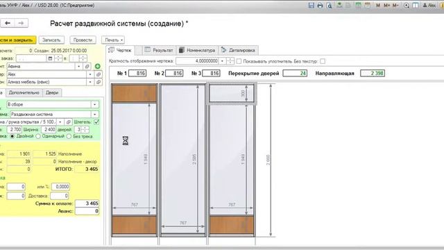The image size is (444, 250).
Task: Click the yellow 'Провести и закрыть' button
Action: [17, 40]
